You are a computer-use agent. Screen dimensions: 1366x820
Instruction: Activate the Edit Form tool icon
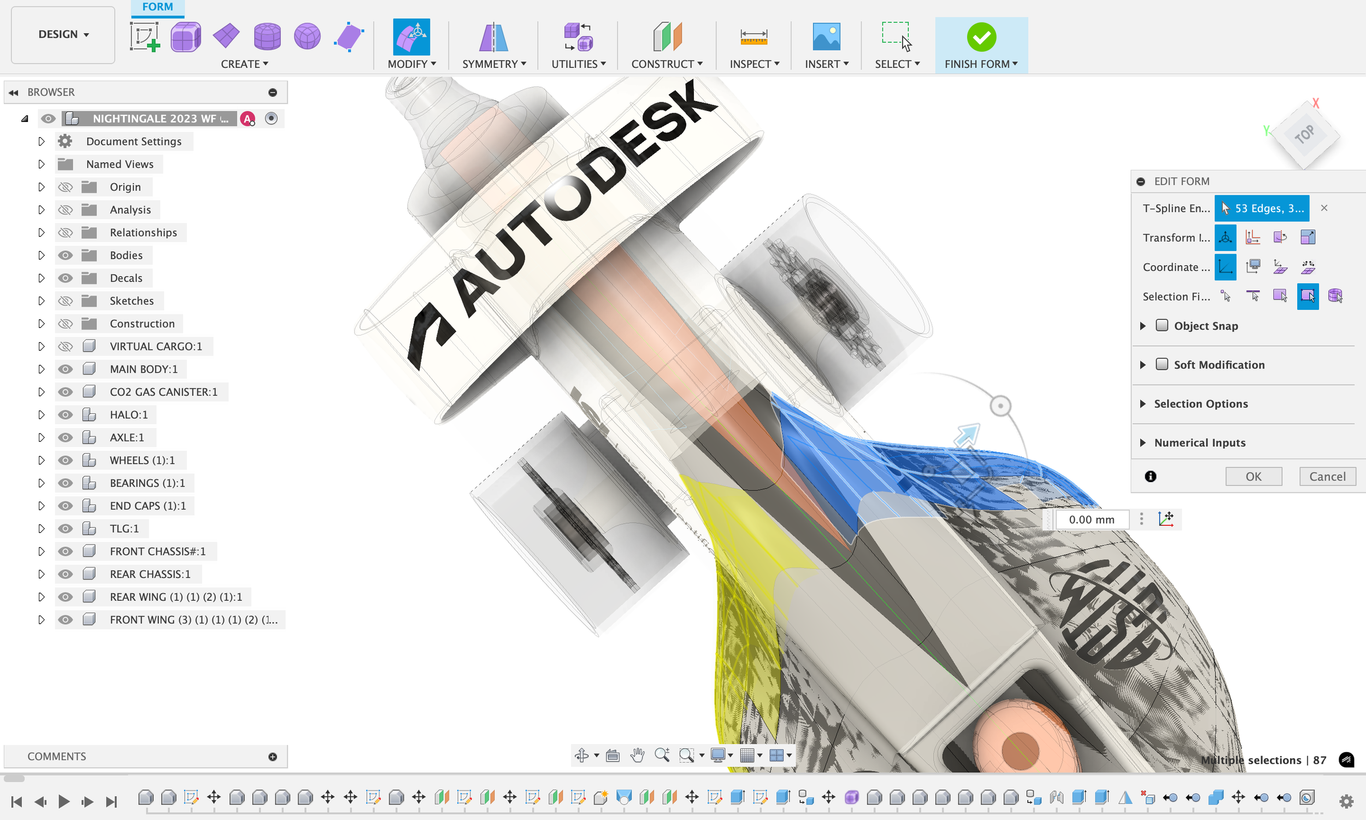(x=411, y=37)
